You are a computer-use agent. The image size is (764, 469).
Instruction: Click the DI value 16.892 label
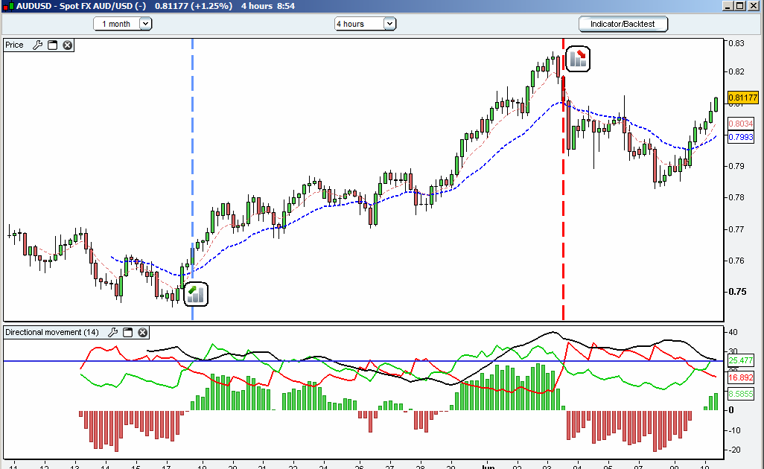[741, 378]
